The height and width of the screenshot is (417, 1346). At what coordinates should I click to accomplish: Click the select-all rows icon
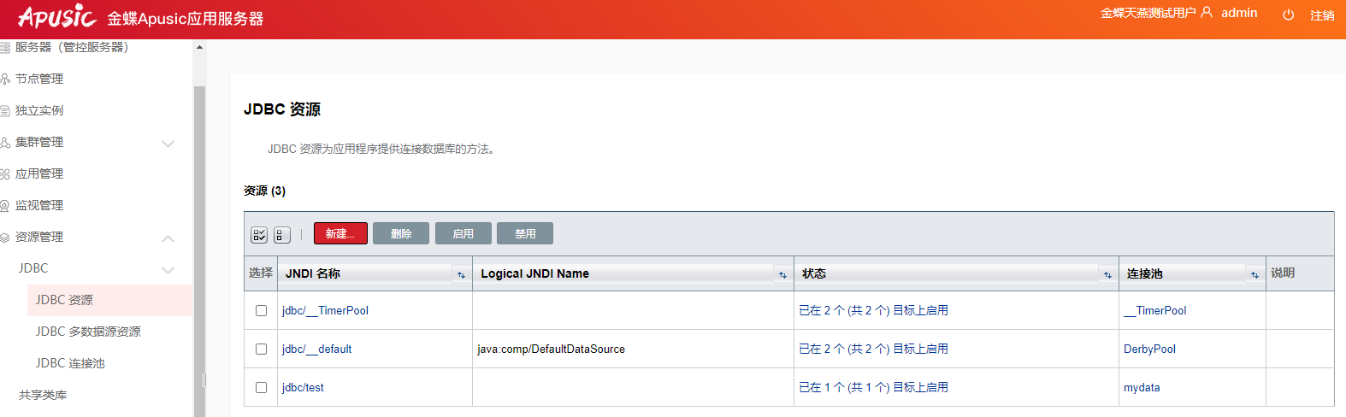click(259, 235)
